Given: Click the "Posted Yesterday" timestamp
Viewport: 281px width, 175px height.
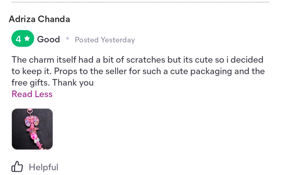Looking at the screenshot, I should [x=105, y=40].
